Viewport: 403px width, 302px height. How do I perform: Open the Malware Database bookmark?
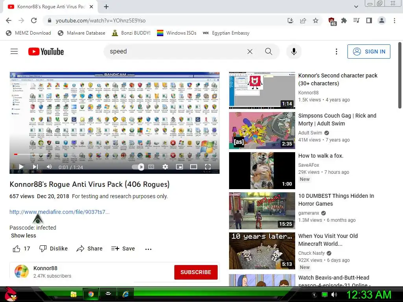tap(81, 33)
